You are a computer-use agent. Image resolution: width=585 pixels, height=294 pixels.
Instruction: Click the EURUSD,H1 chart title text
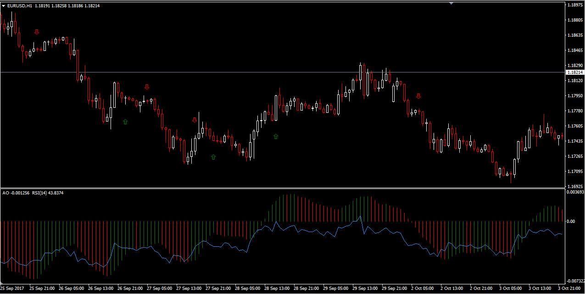pyautogui.click(x=20, y=6)
